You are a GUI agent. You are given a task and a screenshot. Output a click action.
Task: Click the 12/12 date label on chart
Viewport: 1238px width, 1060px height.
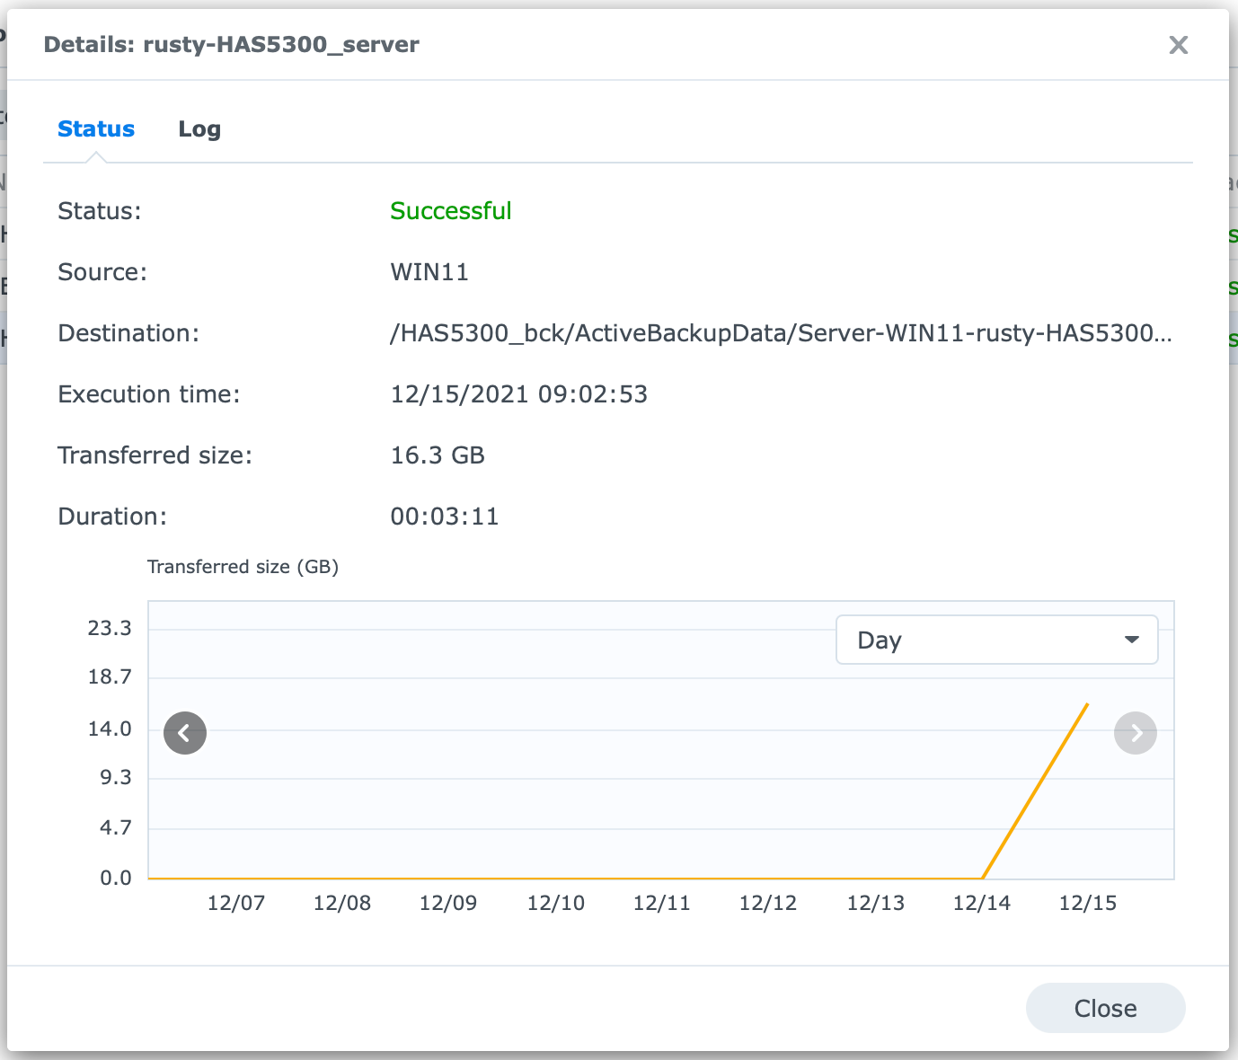(x=768, y=904)
